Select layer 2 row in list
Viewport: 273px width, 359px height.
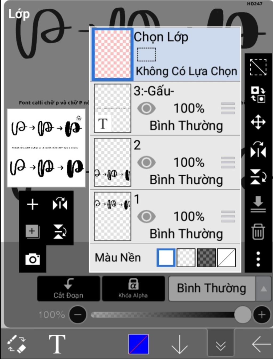166,162
